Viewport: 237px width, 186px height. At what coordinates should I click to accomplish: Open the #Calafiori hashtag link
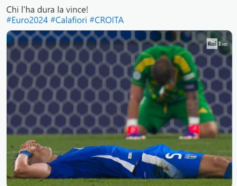click(69, 20)
